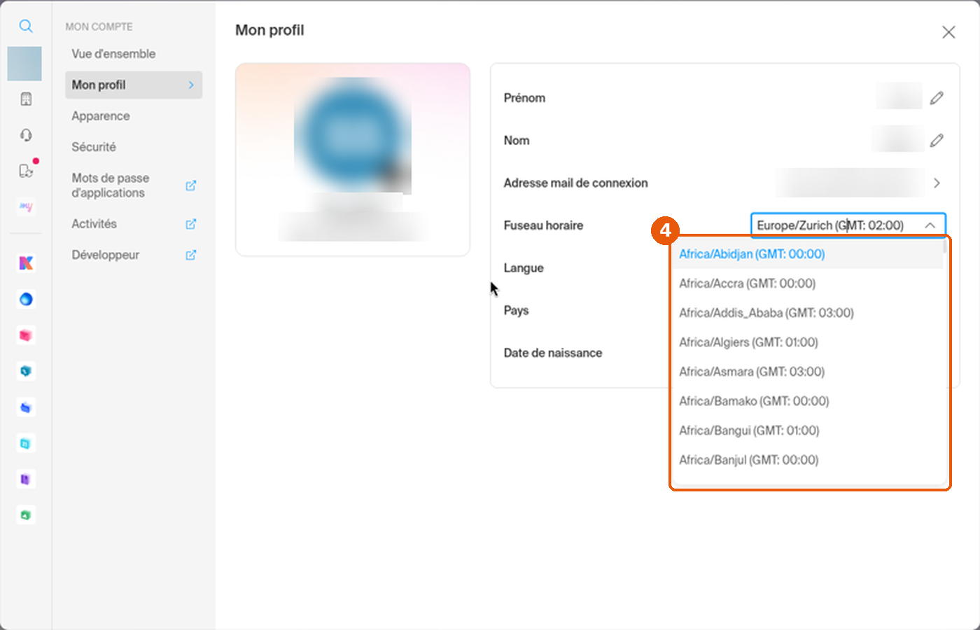This screenshot has height=630, width=980.
Task: Open the support headset icon
Action: tap(26, 135)
